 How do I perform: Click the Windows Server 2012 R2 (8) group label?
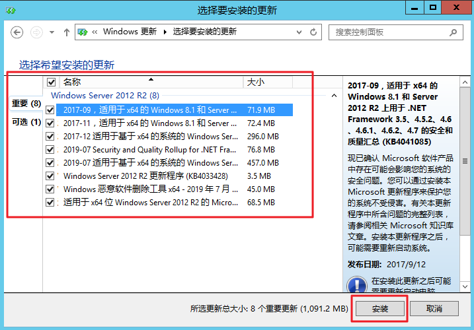(105, 96)
